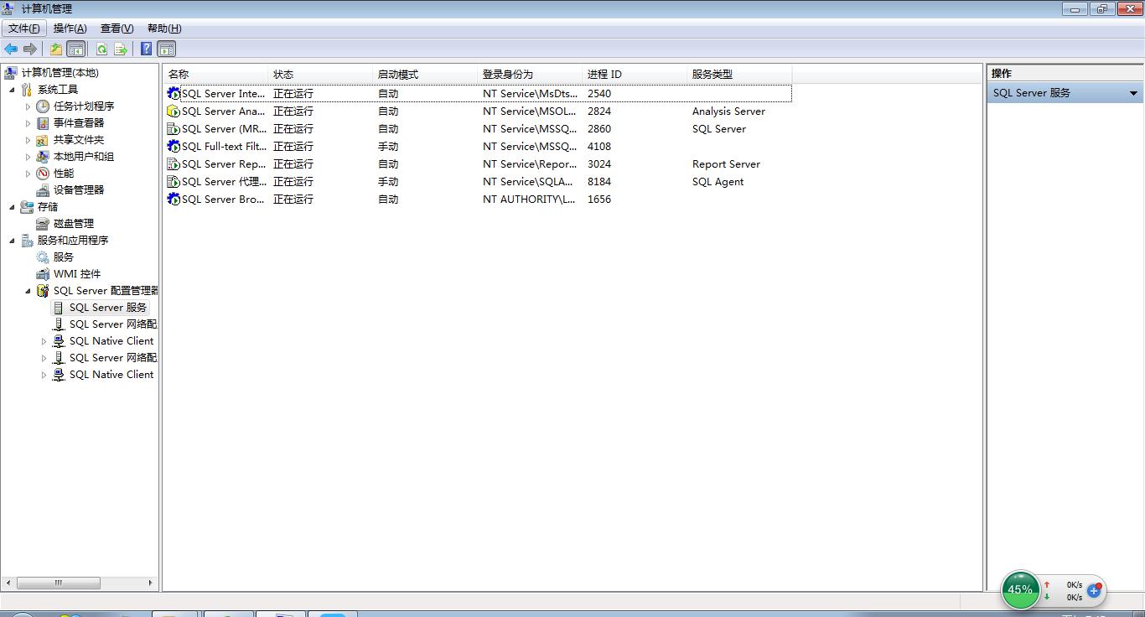Expand the 事件查看器 node arrow
Screen dimensions: 1145x617
tap(28, 123)
